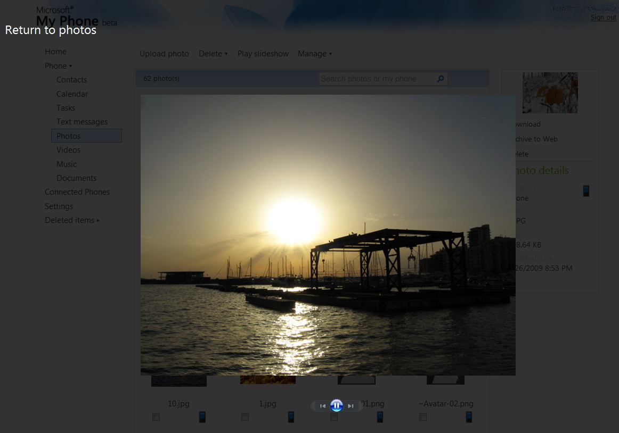Click the ~Avatar-02.png file name
Viewport: 619px width, 433px height.
[x=446, y=404]
